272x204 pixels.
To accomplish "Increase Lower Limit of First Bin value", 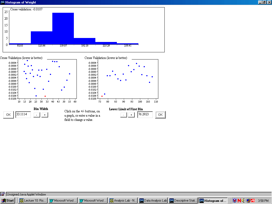I will [x=131, y=115].
